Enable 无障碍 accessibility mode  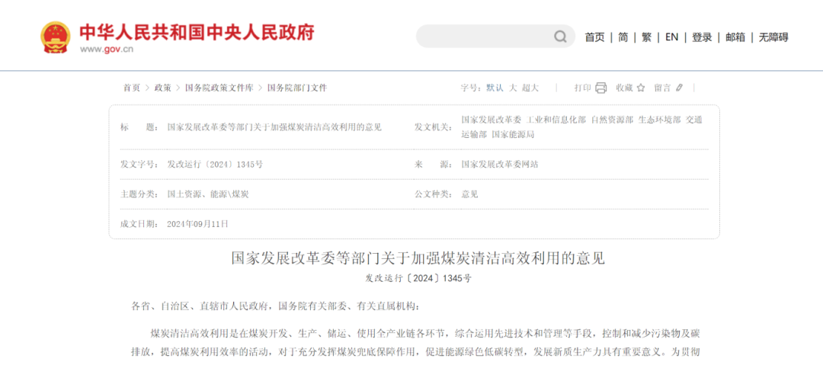(x=773, y=37)
